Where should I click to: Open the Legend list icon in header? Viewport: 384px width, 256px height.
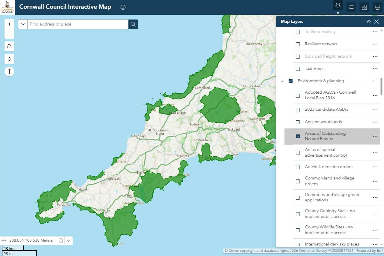coord(351,7)
